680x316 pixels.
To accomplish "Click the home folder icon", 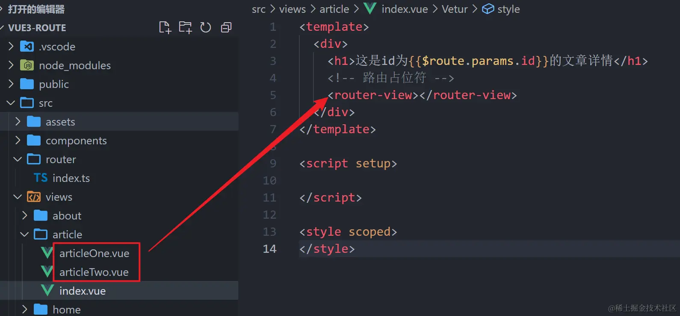I will [41, 309].
